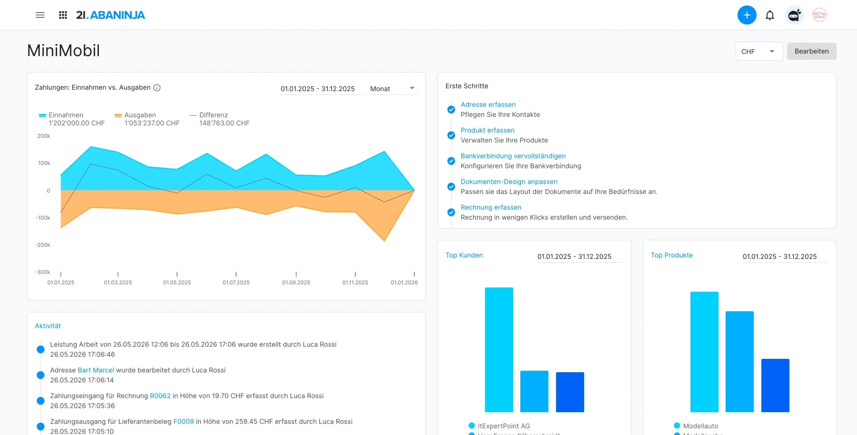Click the timestamp 26.05.2026 17:06:14

click(82, 380)
